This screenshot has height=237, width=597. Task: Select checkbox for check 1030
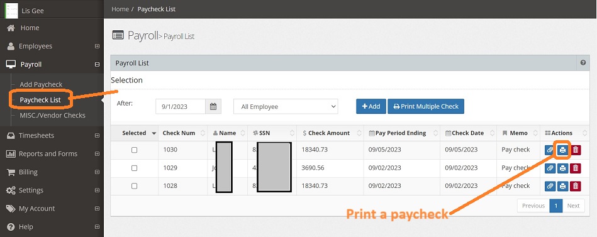click(x=134, y=150)
